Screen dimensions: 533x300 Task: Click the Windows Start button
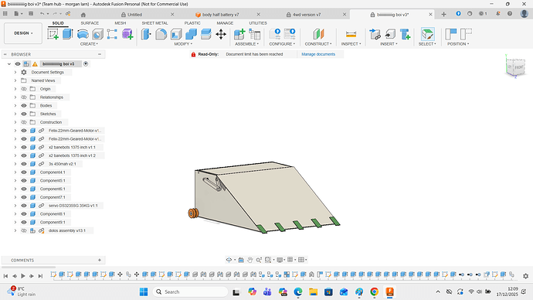pos(144,291)
